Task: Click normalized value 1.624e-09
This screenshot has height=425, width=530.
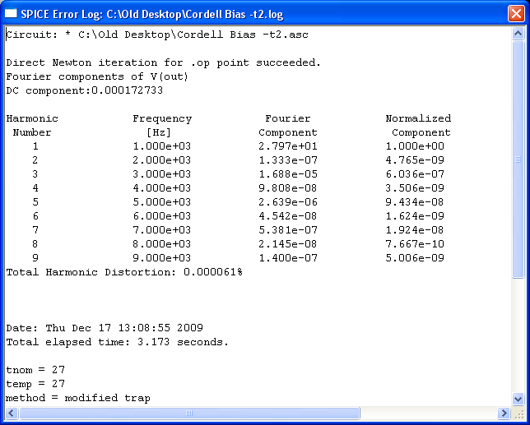Action: (x=415, y=216)
